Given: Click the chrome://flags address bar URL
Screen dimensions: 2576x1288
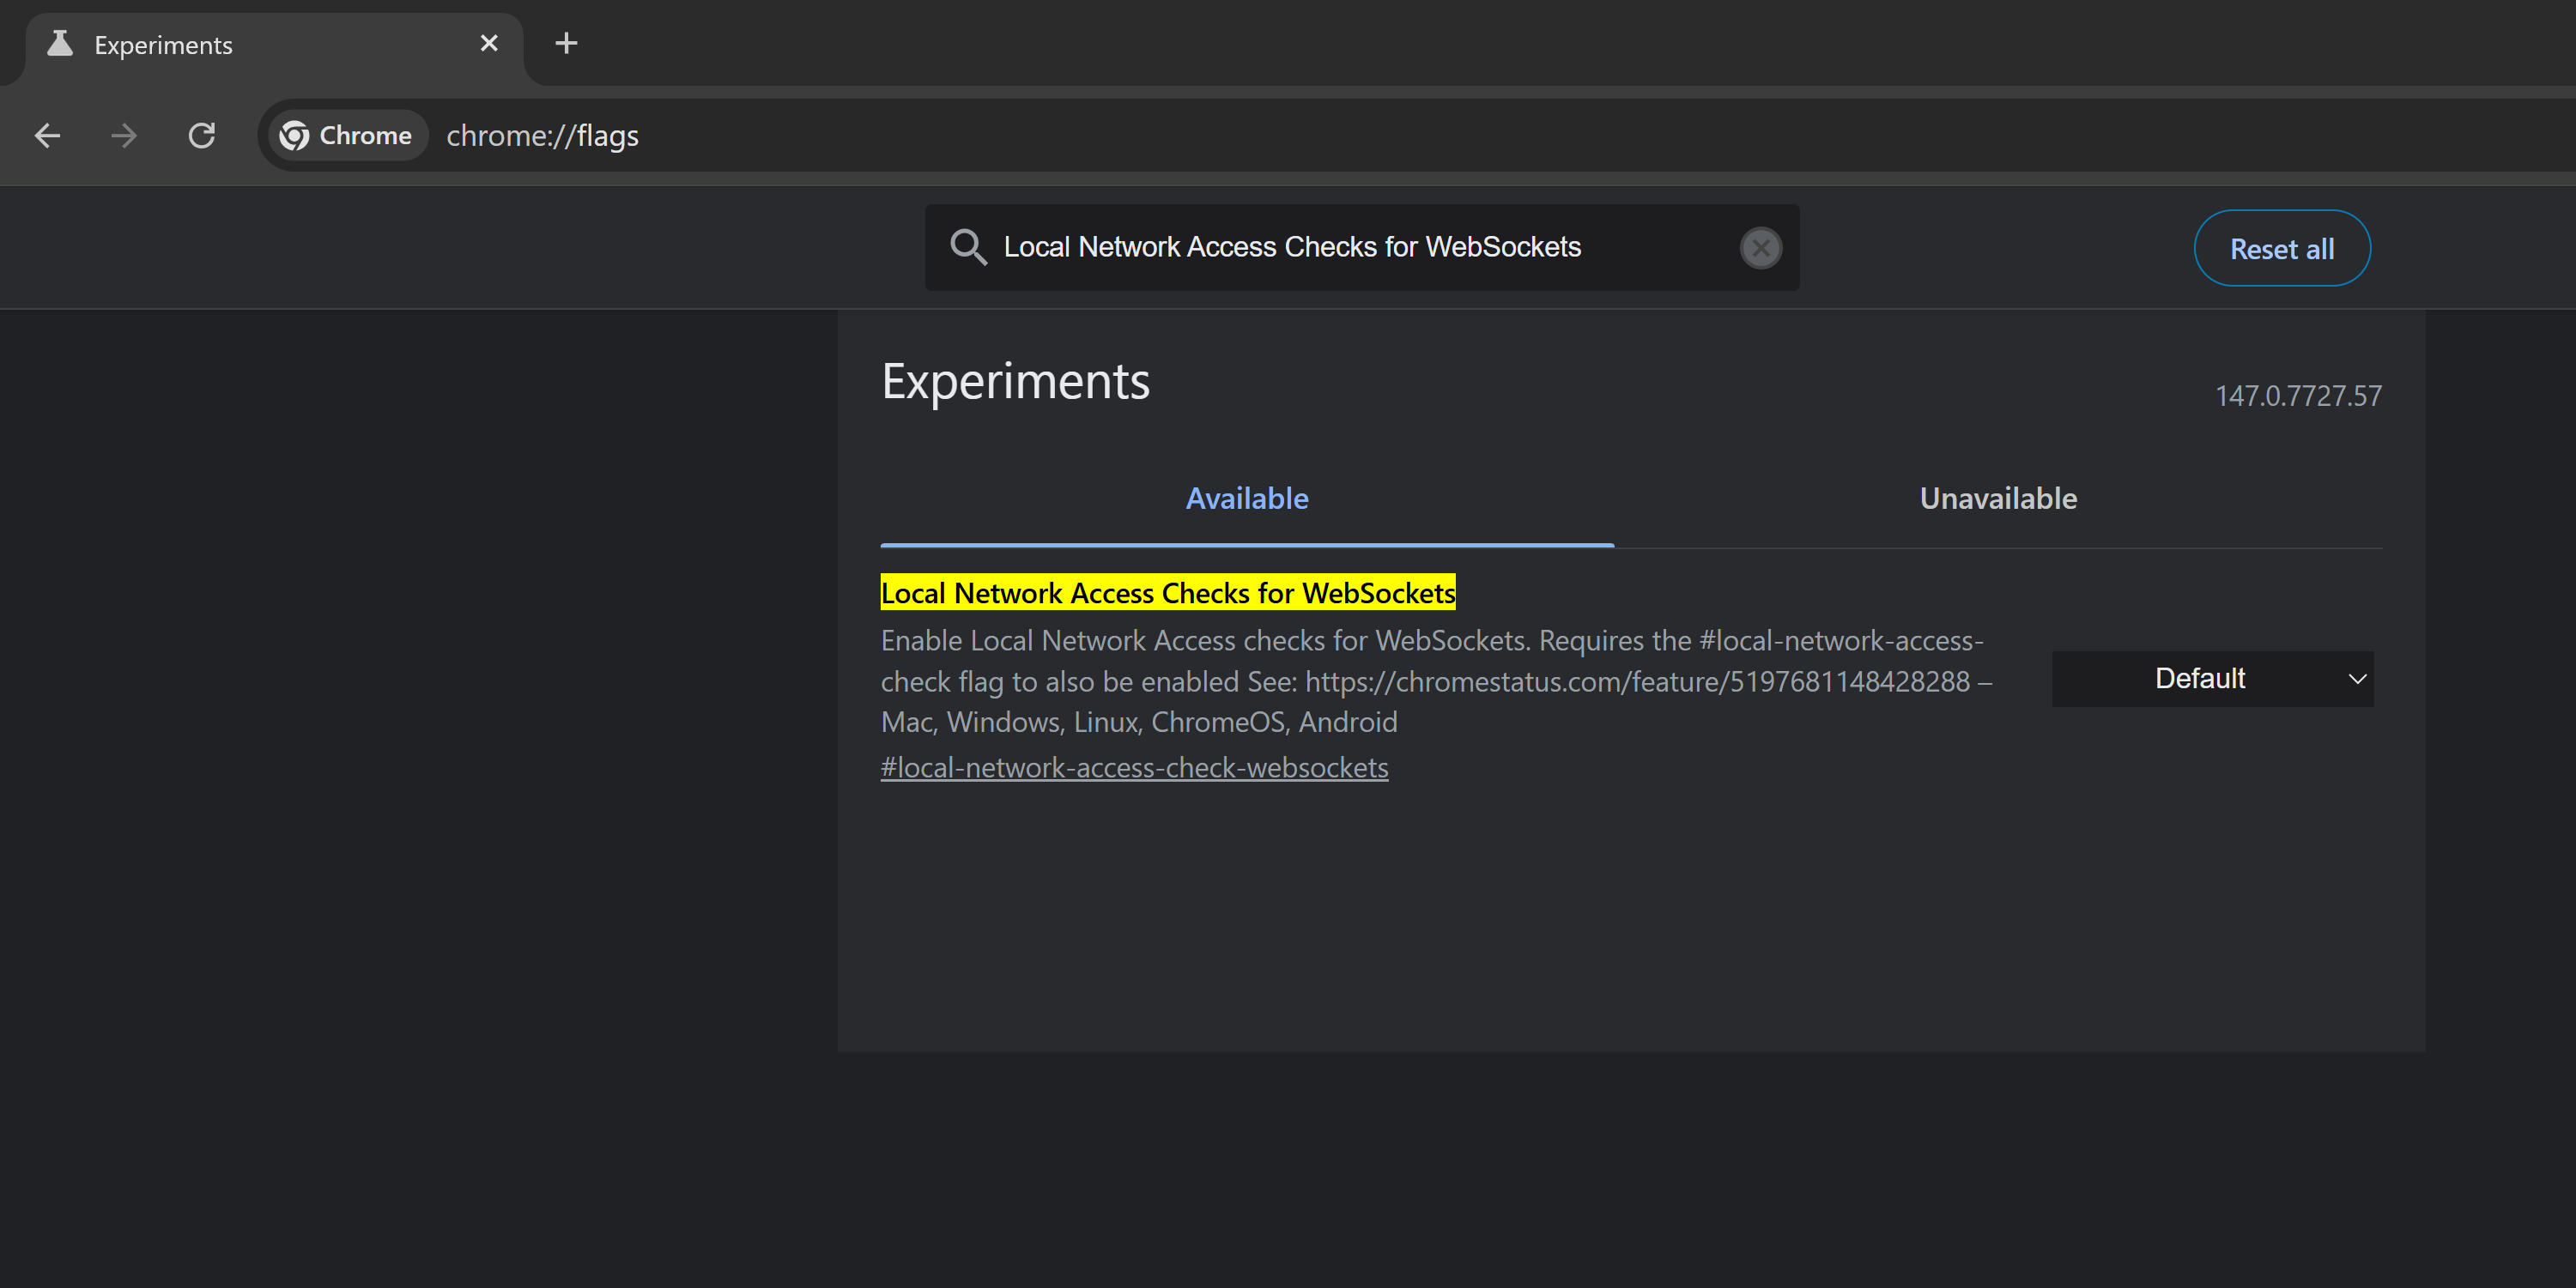Looking at the screenshot, I should (x=542, y=135).
